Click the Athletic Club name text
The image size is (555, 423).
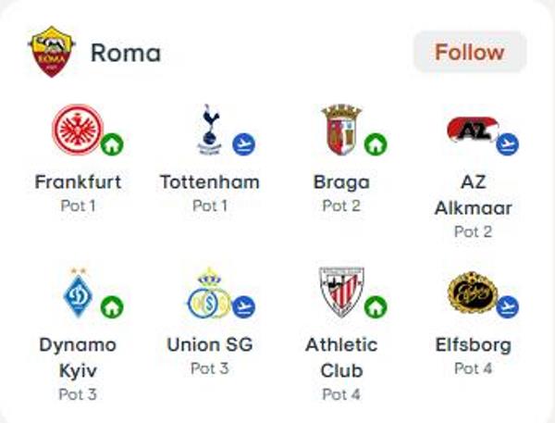click(341, 358)
